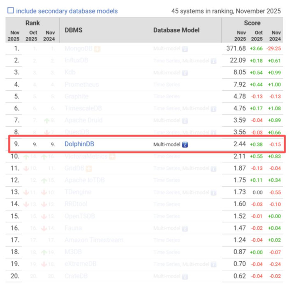
Task: Click DolphinDB's score value 2.44
Action: click(x=240, y=144)
